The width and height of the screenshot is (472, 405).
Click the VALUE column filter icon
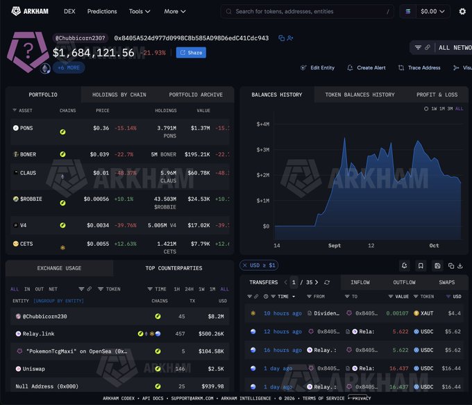point(390,297)
